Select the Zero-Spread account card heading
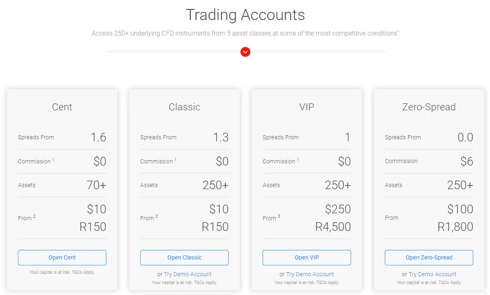The height and width of the screenshot is (295, 490). tap(429, 107)
